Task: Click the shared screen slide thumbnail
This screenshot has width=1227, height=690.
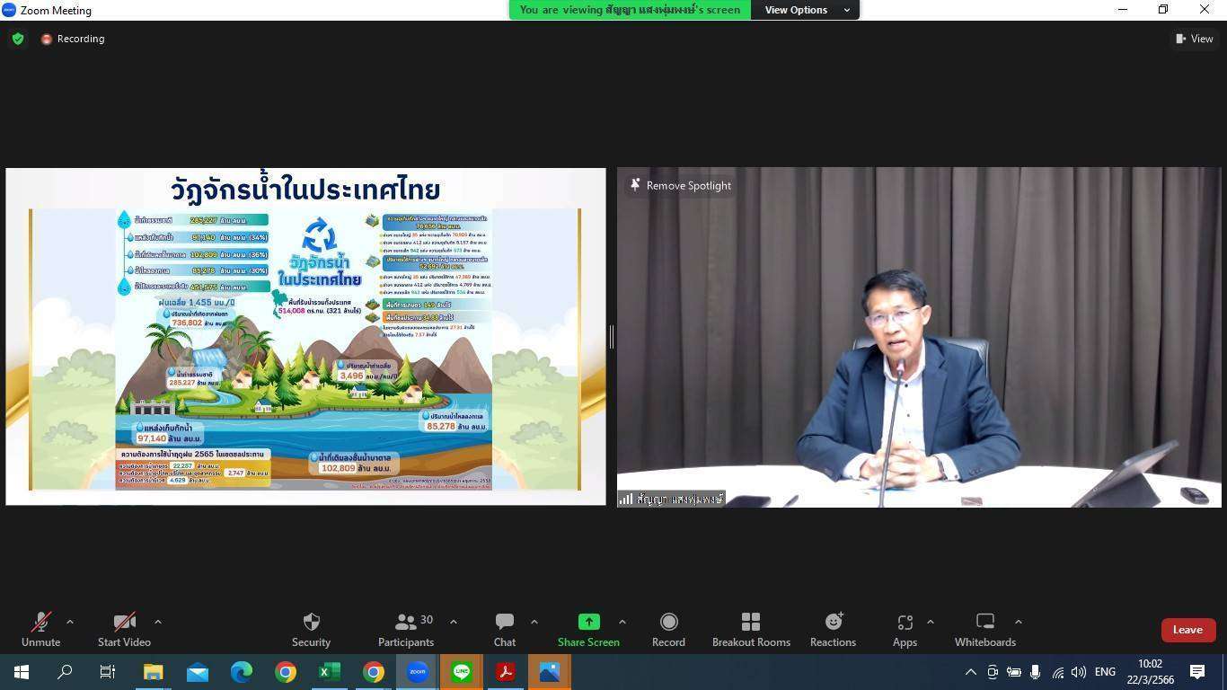Action: click(x=305, y=336)
